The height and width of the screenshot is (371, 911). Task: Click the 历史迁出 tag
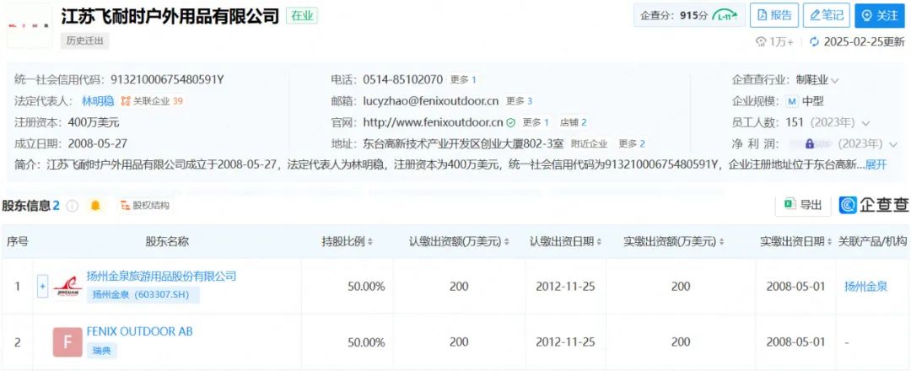coord(85,41)
